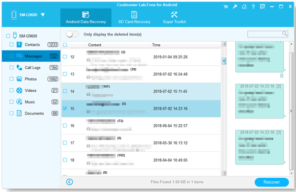Toggle Only display the deleted items switch

point(73,34)
